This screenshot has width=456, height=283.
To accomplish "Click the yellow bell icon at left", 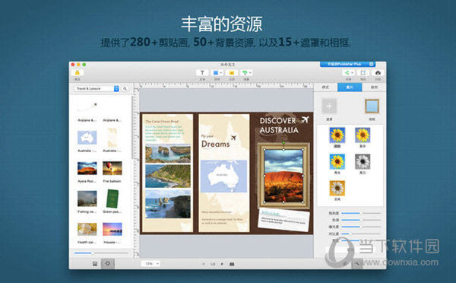I will pyautogui.click(x=77, y=72).
